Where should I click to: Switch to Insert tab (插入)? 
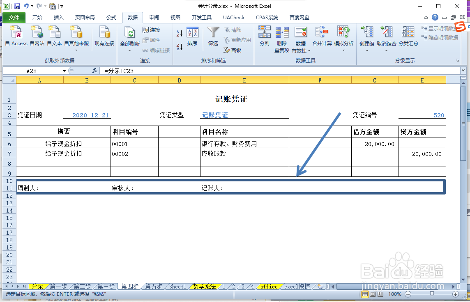tap(58, 17)
